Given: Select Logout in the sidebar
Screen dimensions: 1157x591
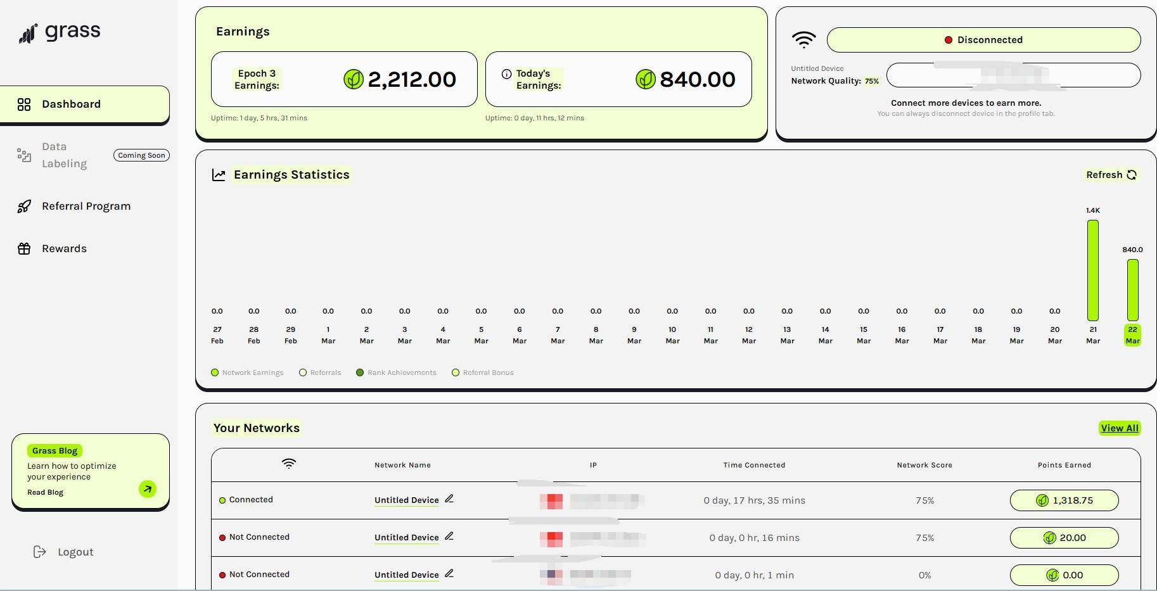Looking at the screenshot, I should pos(63,552).
